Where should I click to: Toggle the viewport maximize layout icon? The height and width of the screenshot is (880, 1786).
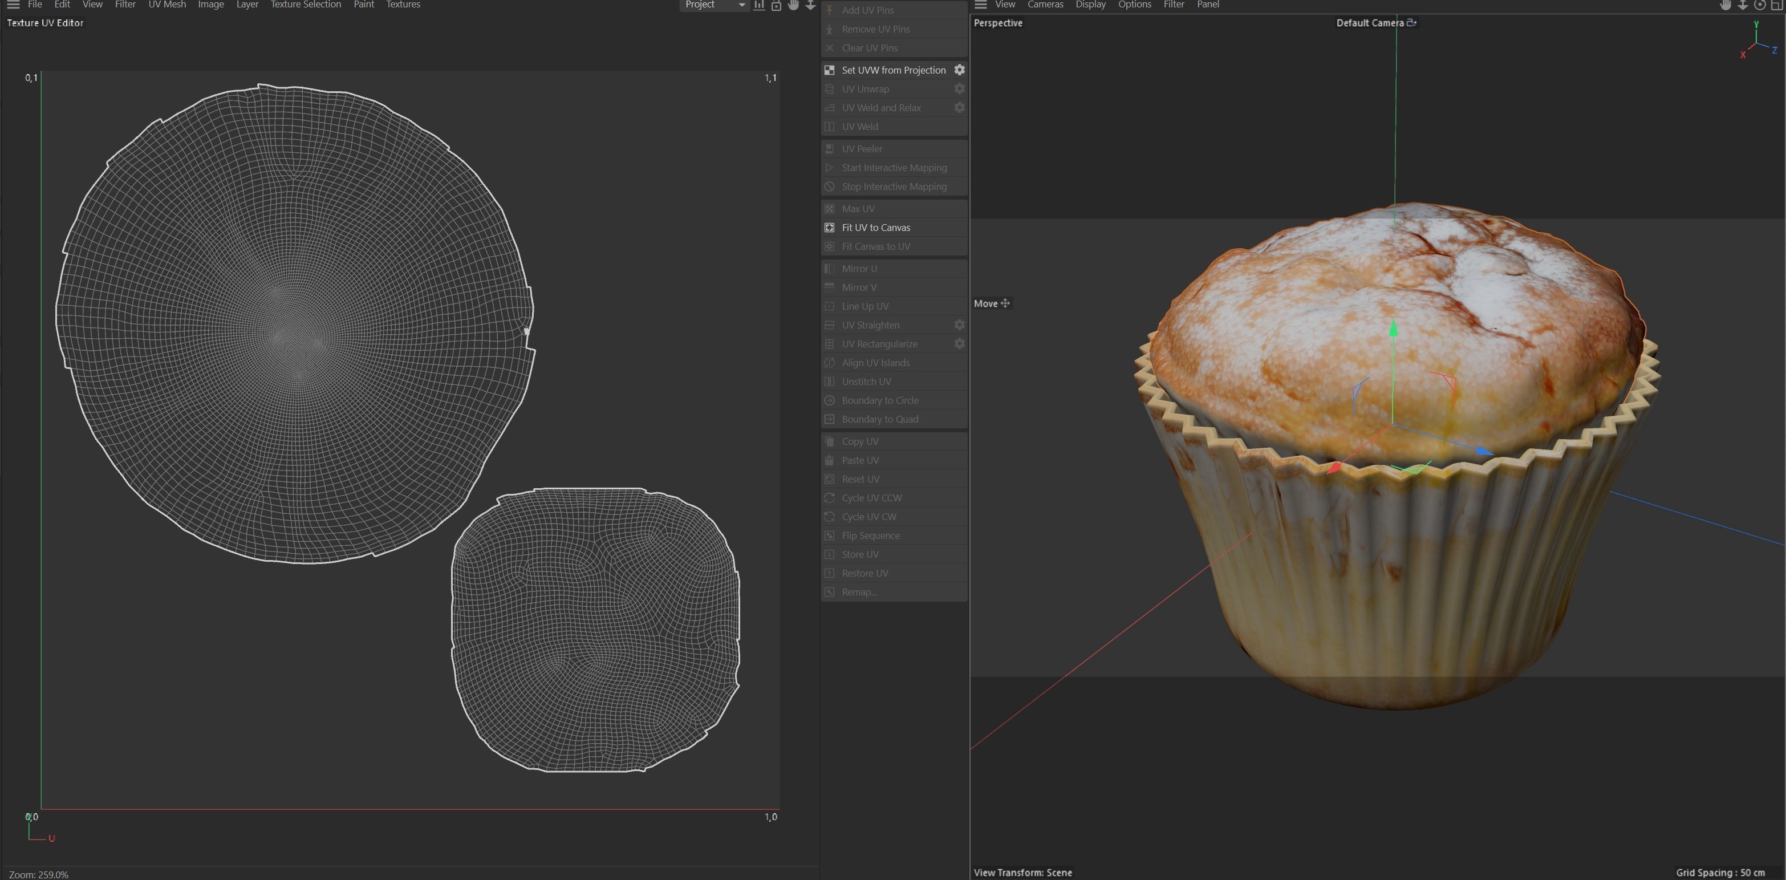pyautogui.click(x=1777, y=5)
